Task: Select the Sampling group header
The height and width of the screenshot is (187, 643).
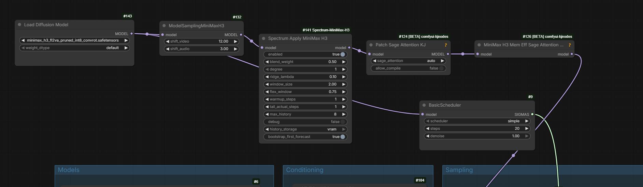Action: (543, 170)
